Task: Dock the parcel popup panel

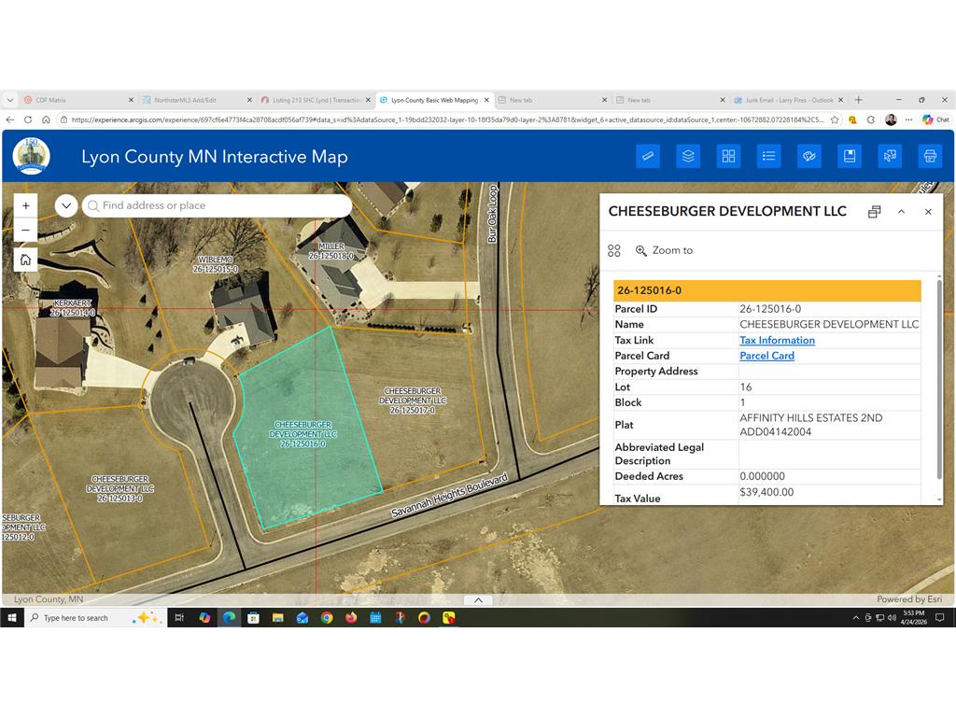Action: coord(874,212)
